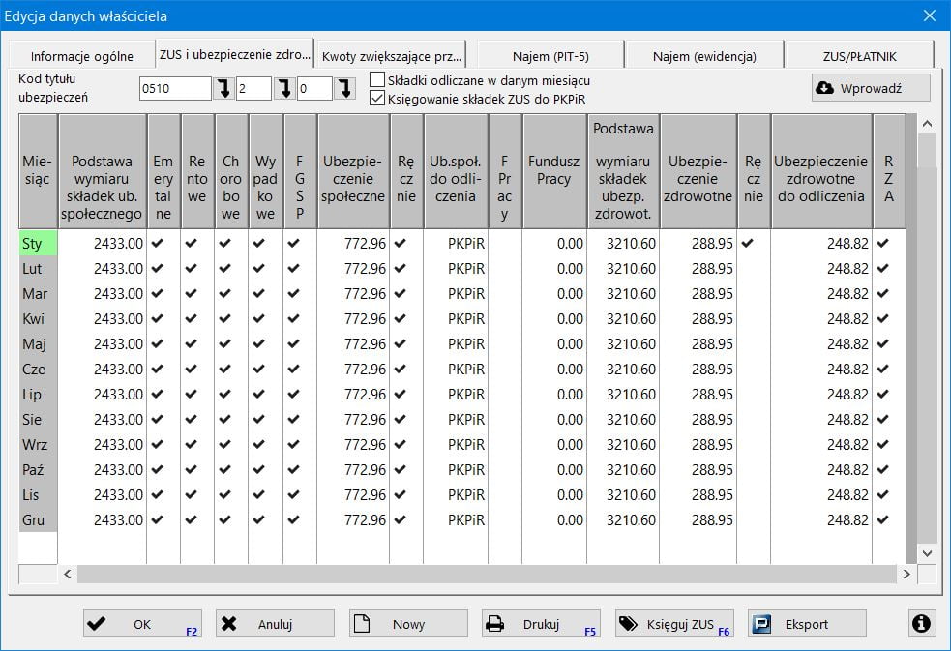Click the cloud upload Wprowadź button
Viewport: 951px width, 651px height.
871,88
